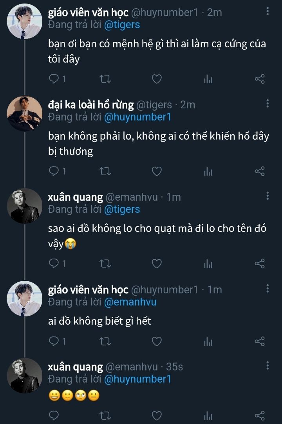Retweet the first giáo viên văn học tweet

pyautogui.click(x=106, y=79)
